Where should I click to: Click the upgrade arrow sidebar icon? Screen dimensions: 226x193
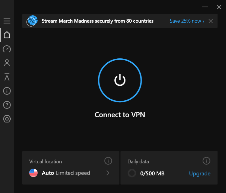(x=7, y=77)
